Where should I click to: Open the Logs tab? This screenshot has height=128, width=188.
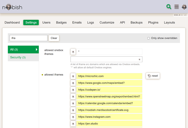coord(90,22)
